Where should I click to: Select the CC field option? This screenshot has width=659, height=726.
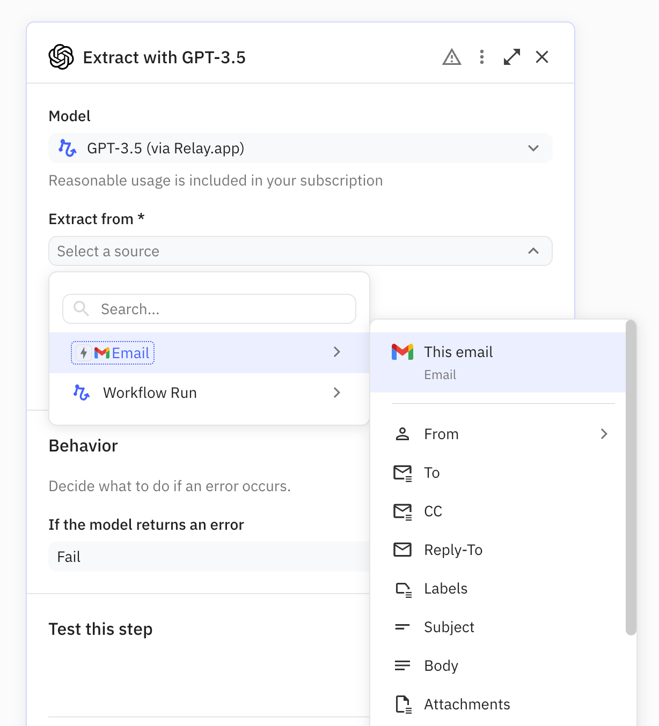(x=498, y=512)
